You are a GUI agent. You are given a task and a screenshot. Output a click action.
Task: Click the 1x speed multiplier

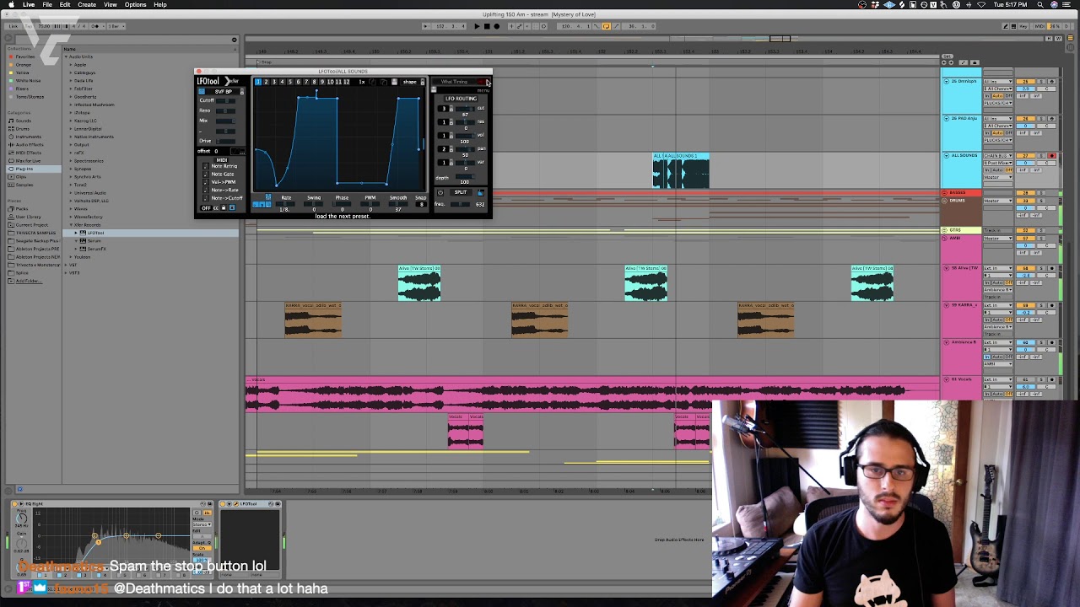click(362, 82)
